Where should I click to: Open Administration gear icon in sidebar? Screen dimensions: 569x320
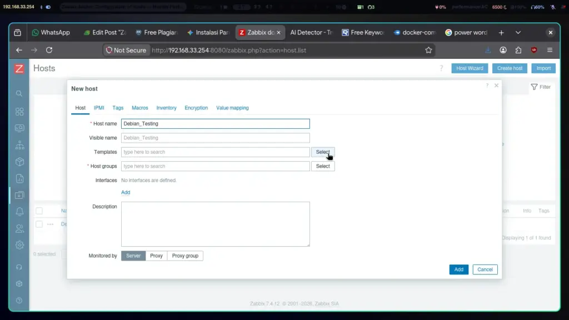[19, 245]
